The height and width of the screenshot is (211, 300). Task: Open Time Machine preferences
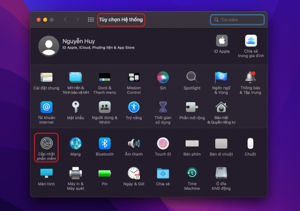point(192,173)
